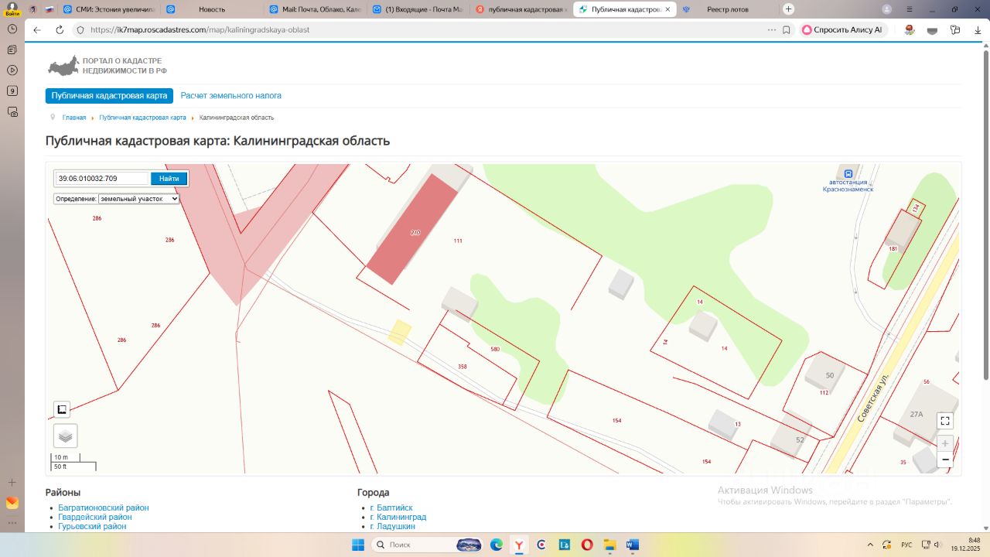Focus the cadastral number input field

102,179
